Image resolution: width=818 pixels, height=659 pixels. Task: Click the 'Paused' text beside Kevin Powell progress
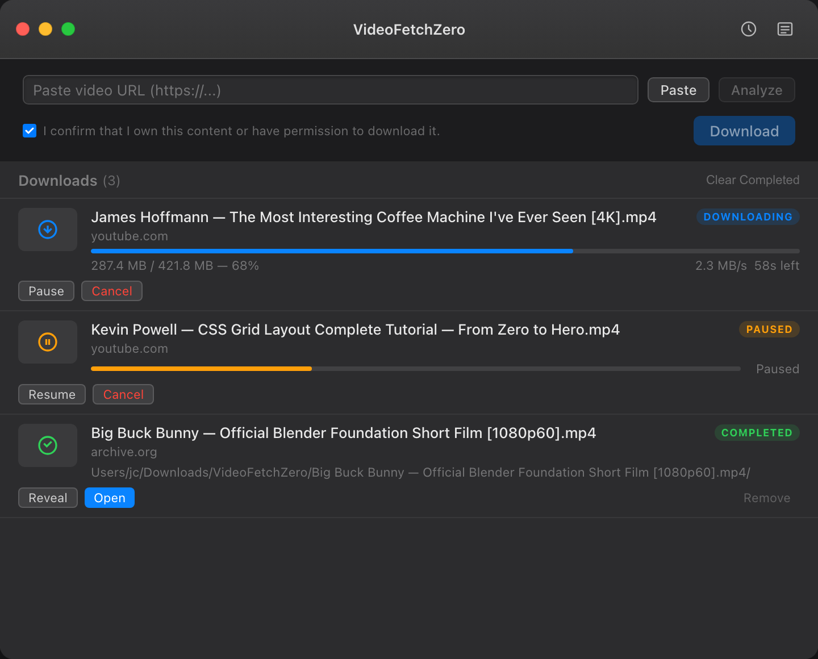[778, 369]
